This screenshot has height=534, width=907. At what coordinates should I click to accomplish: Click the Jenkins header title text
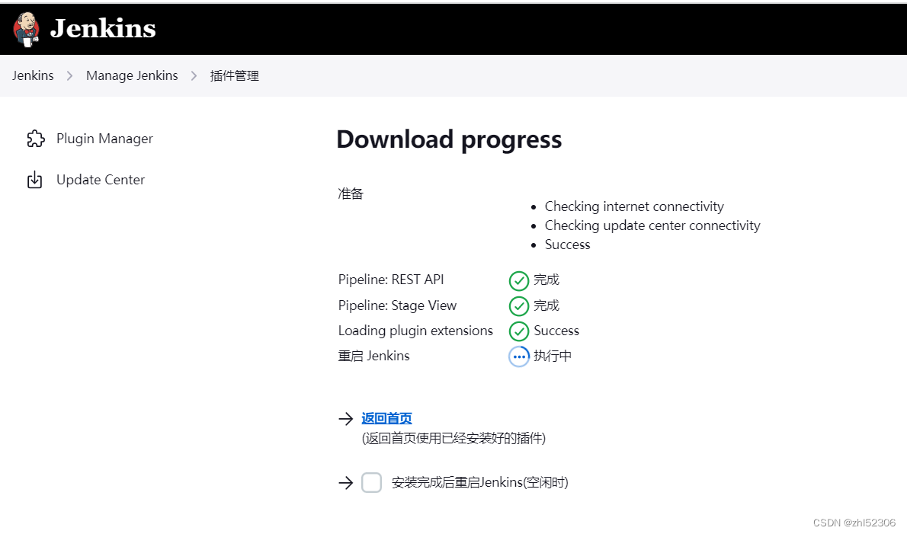coord(103,28)
